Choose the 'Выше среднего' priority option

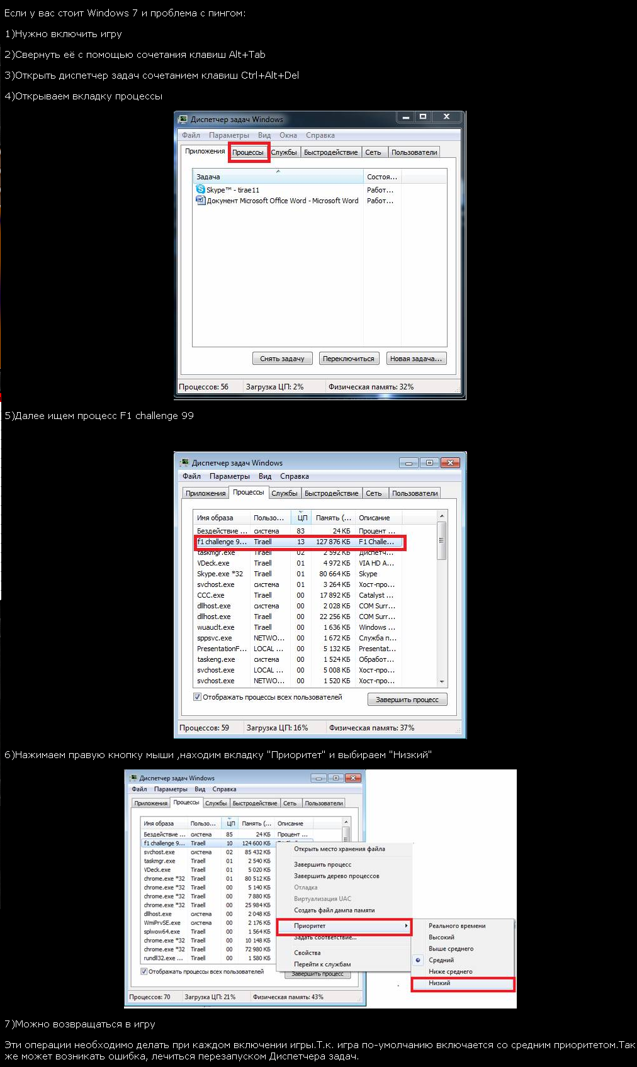[451, 949]
